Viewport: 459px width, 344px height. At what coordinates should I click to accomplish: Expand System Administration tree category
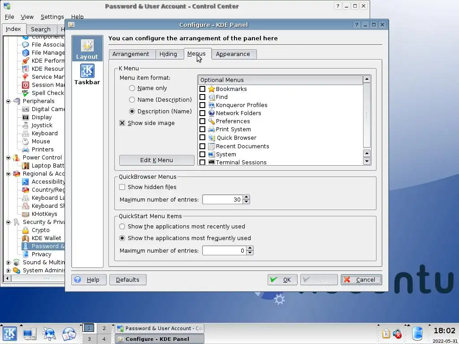pyautogui.click(x=8, y=271)
